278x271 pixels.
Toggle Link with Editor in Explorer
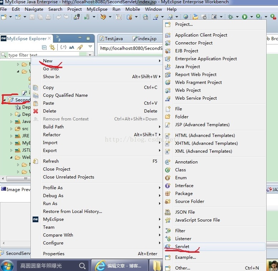52,47
